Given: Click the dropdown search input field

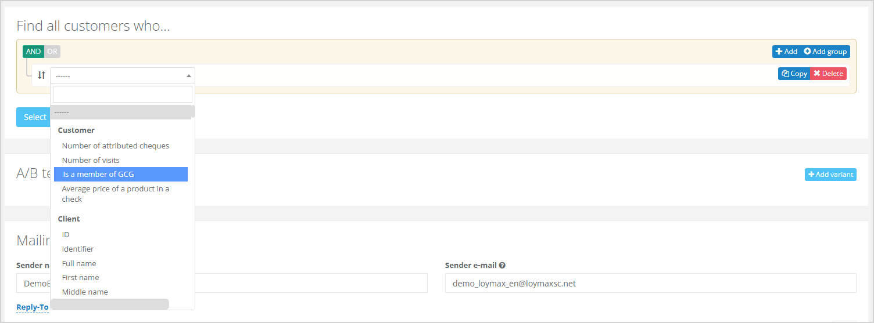Looking at the screenshot, I should (122, 94).
